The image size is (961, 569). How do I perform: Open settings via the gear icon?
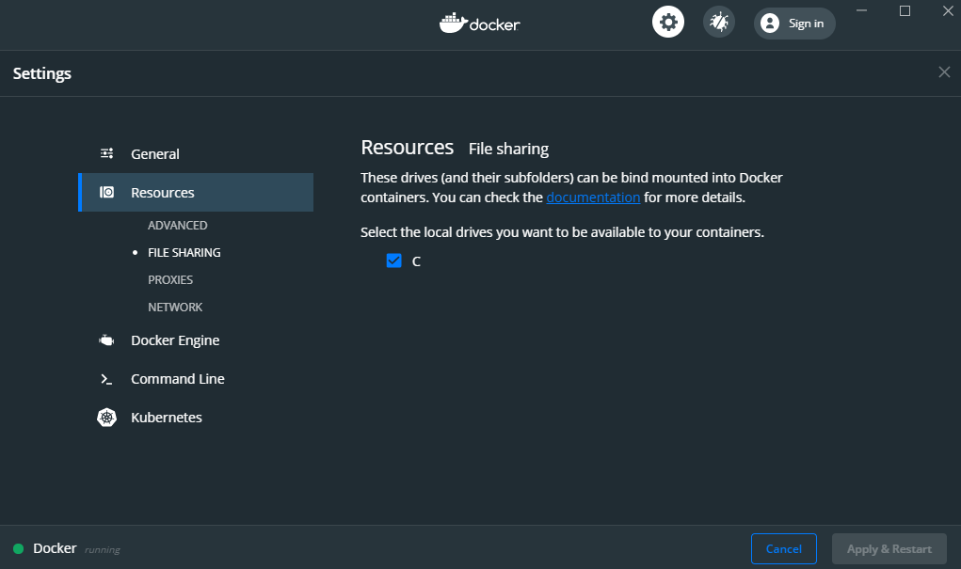tap(668, 23)
